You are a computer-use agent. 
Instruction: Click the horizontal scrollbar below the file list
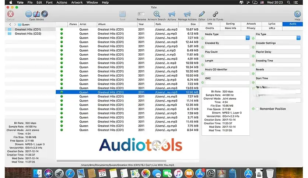click(x=111, y=161)
